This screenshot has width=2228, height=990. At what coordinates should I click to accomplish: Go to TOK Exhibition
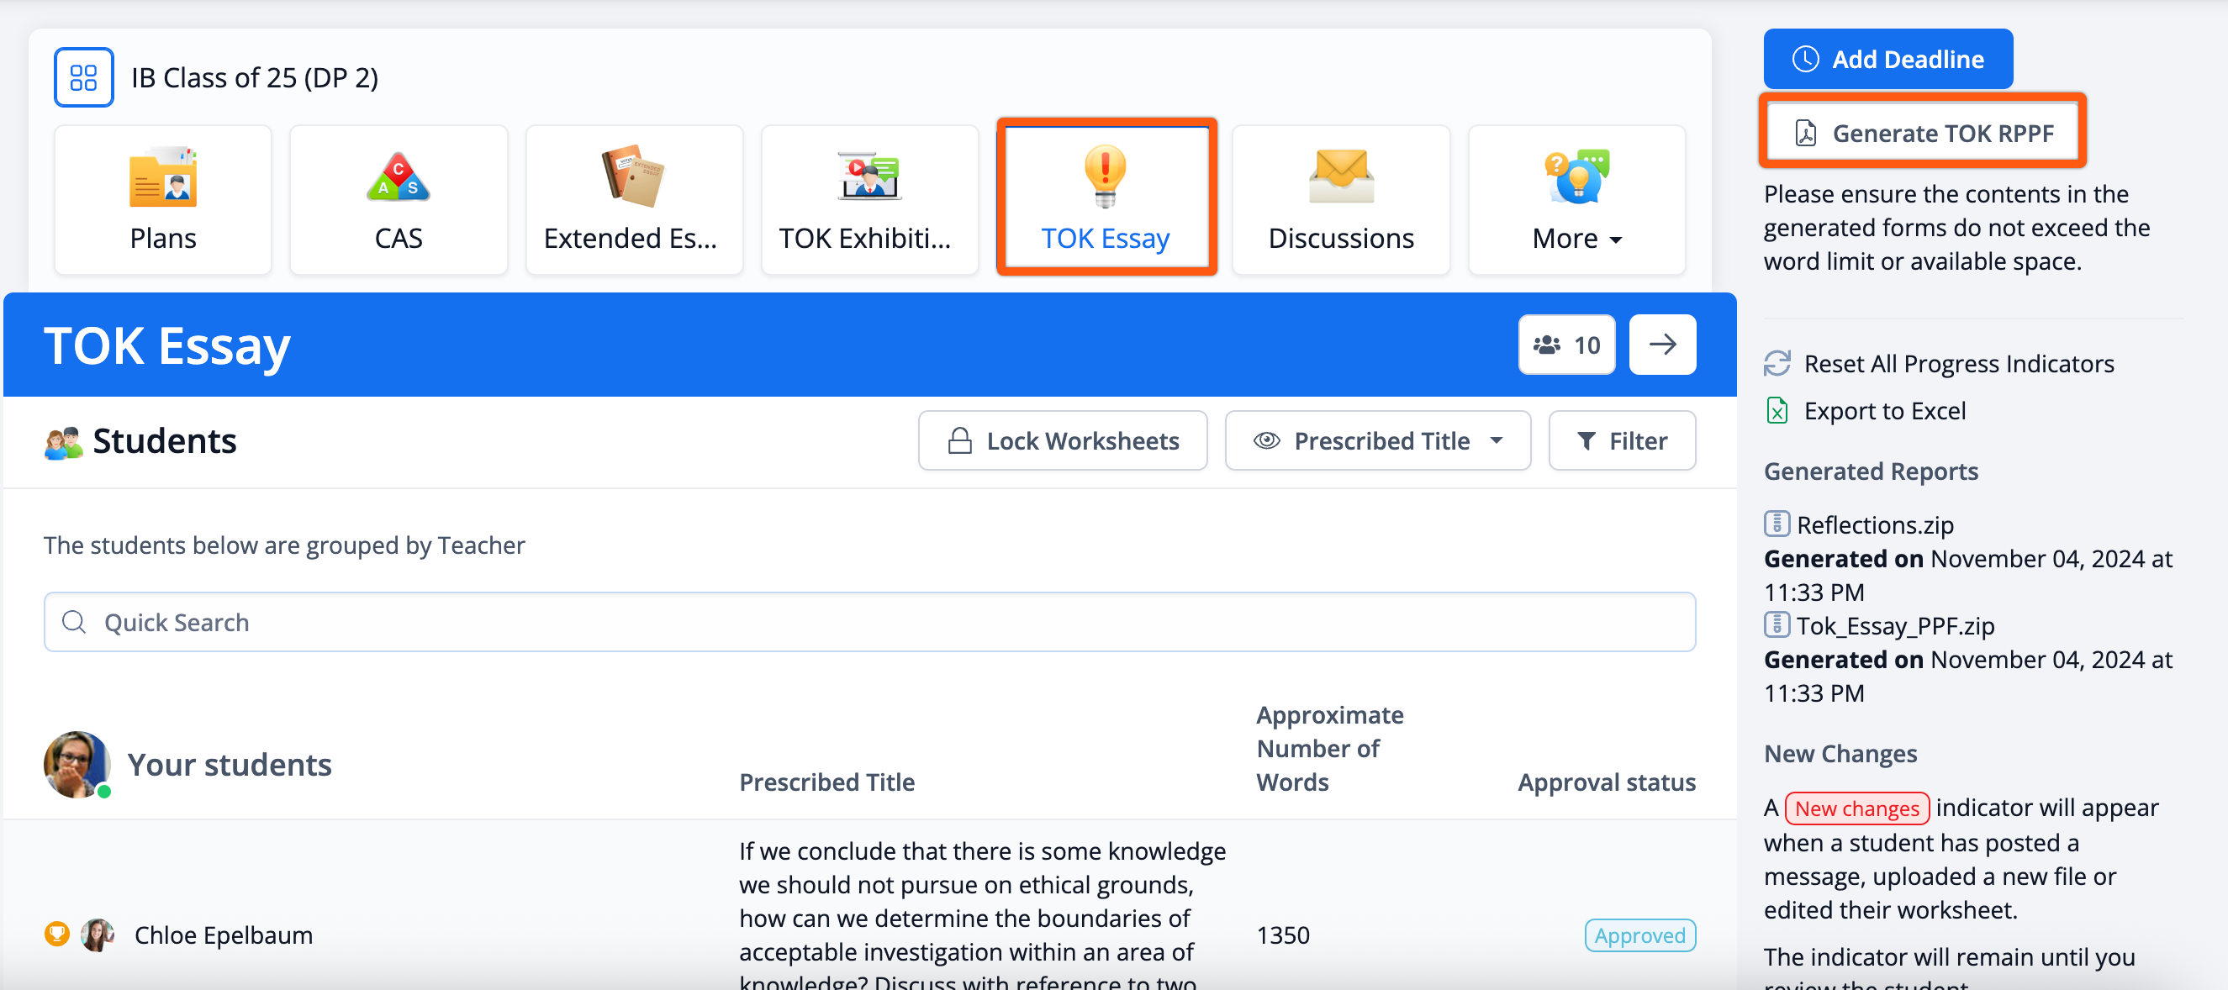point(868,201)
